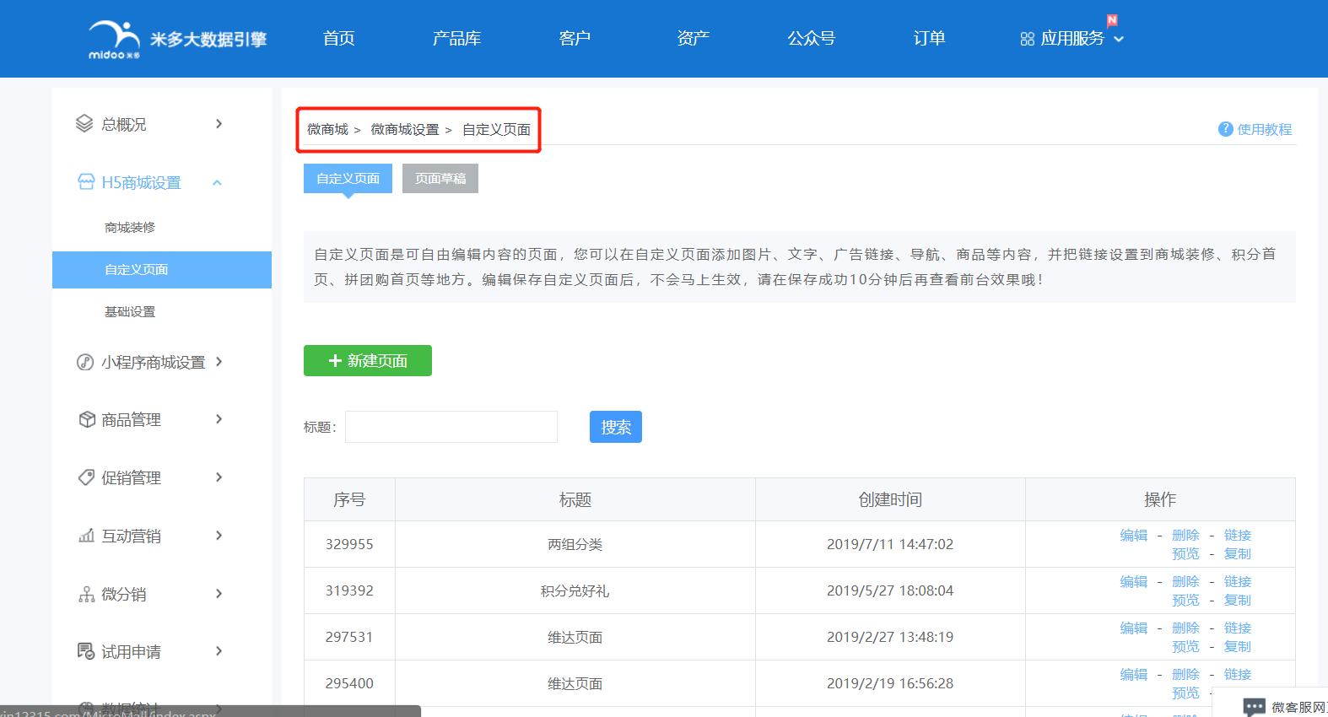1328x717 pixels.
Task: Click the 标题 search input field
Action: point(451,427)
